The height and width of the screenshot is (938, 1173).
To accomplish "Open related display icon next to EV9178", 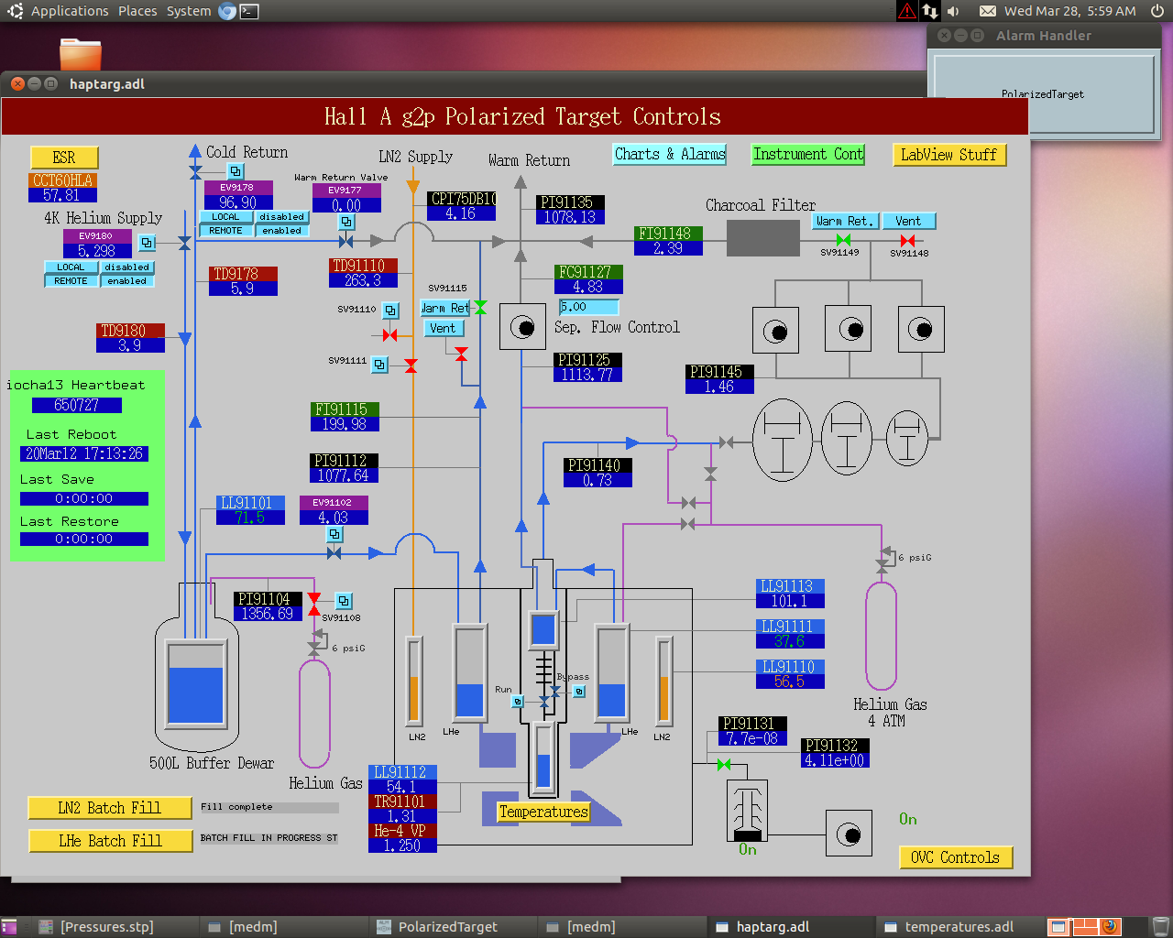I will coord(236,171).
